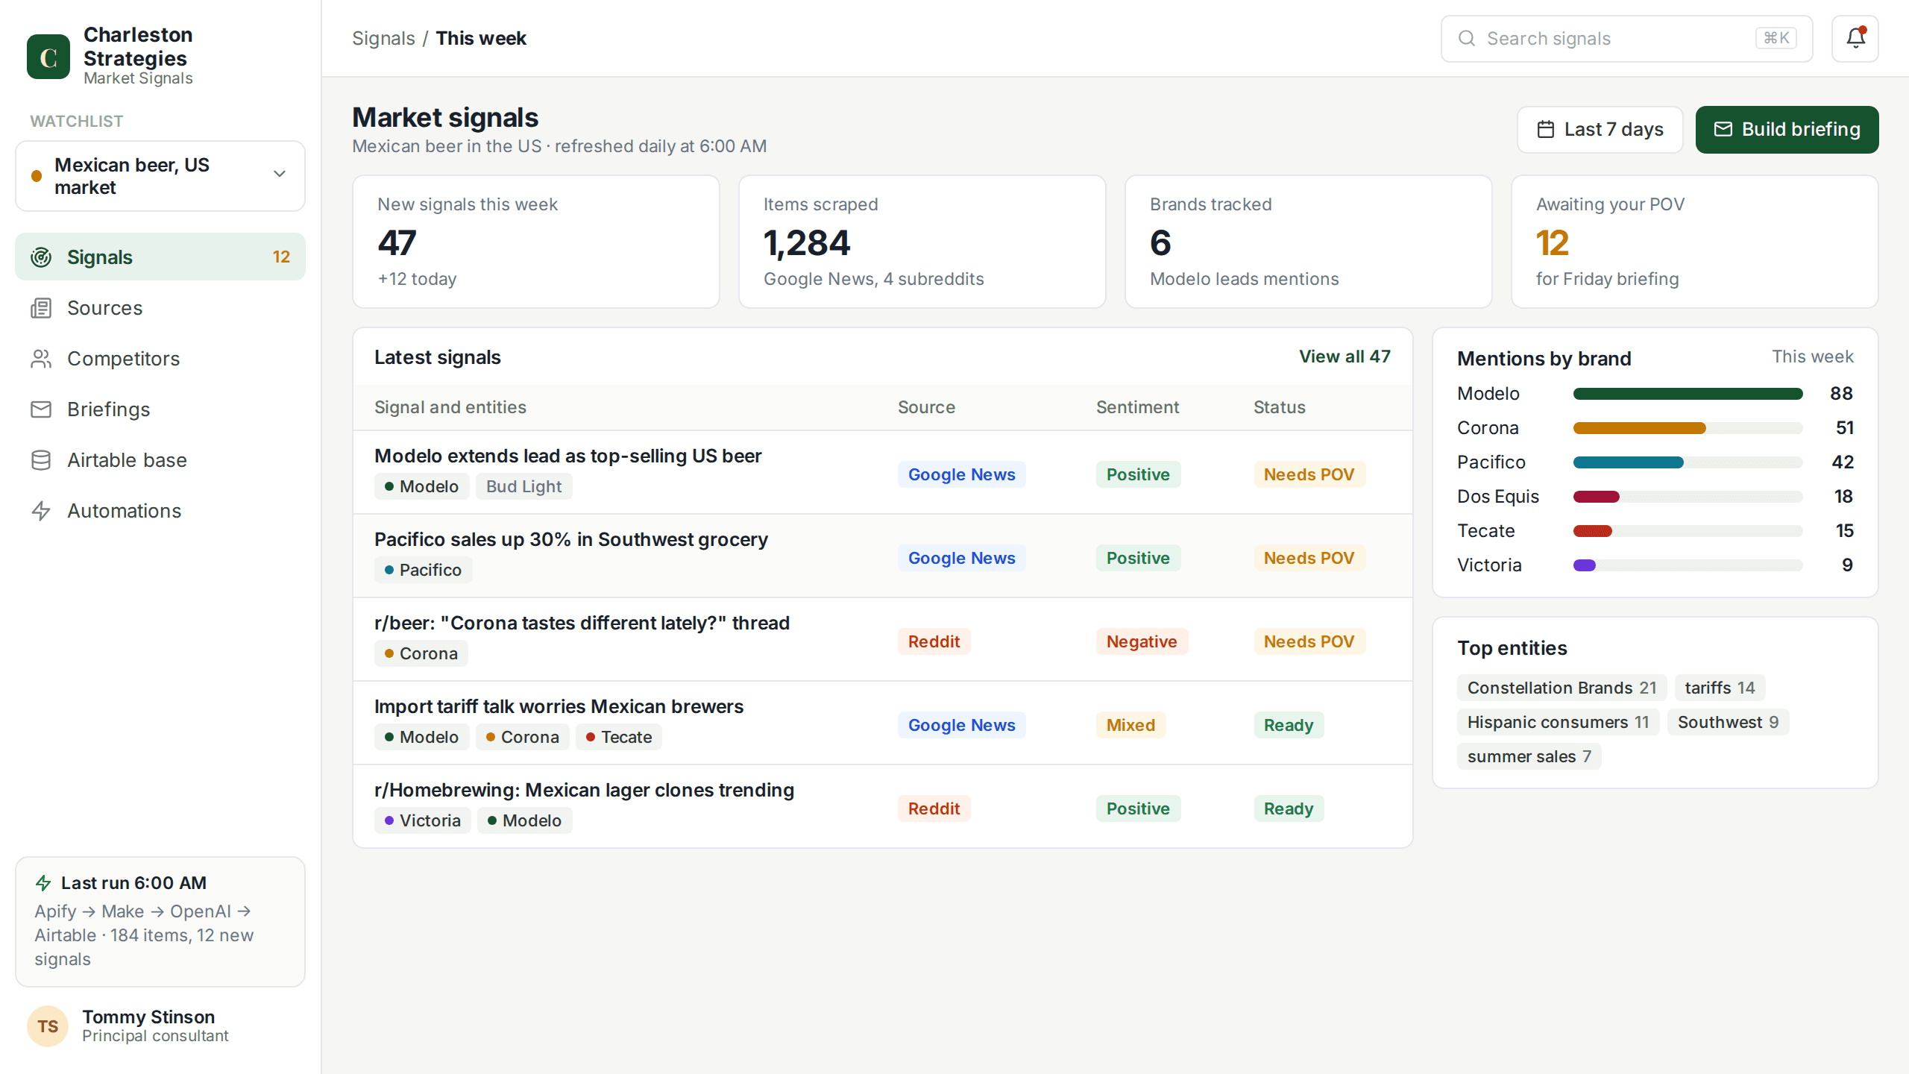
Task: Click the Constellation Brands 21 entity chip
Action: coord(1562,688)
